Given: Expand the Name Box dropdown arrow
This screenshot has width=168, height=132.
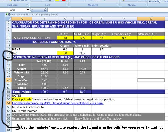Looking at the screenshot, I should point(28,10).
